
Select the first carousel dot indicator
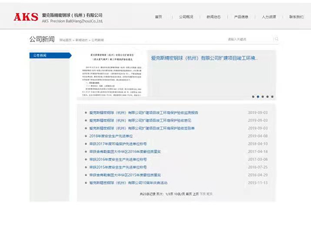[x=253, y=96]
